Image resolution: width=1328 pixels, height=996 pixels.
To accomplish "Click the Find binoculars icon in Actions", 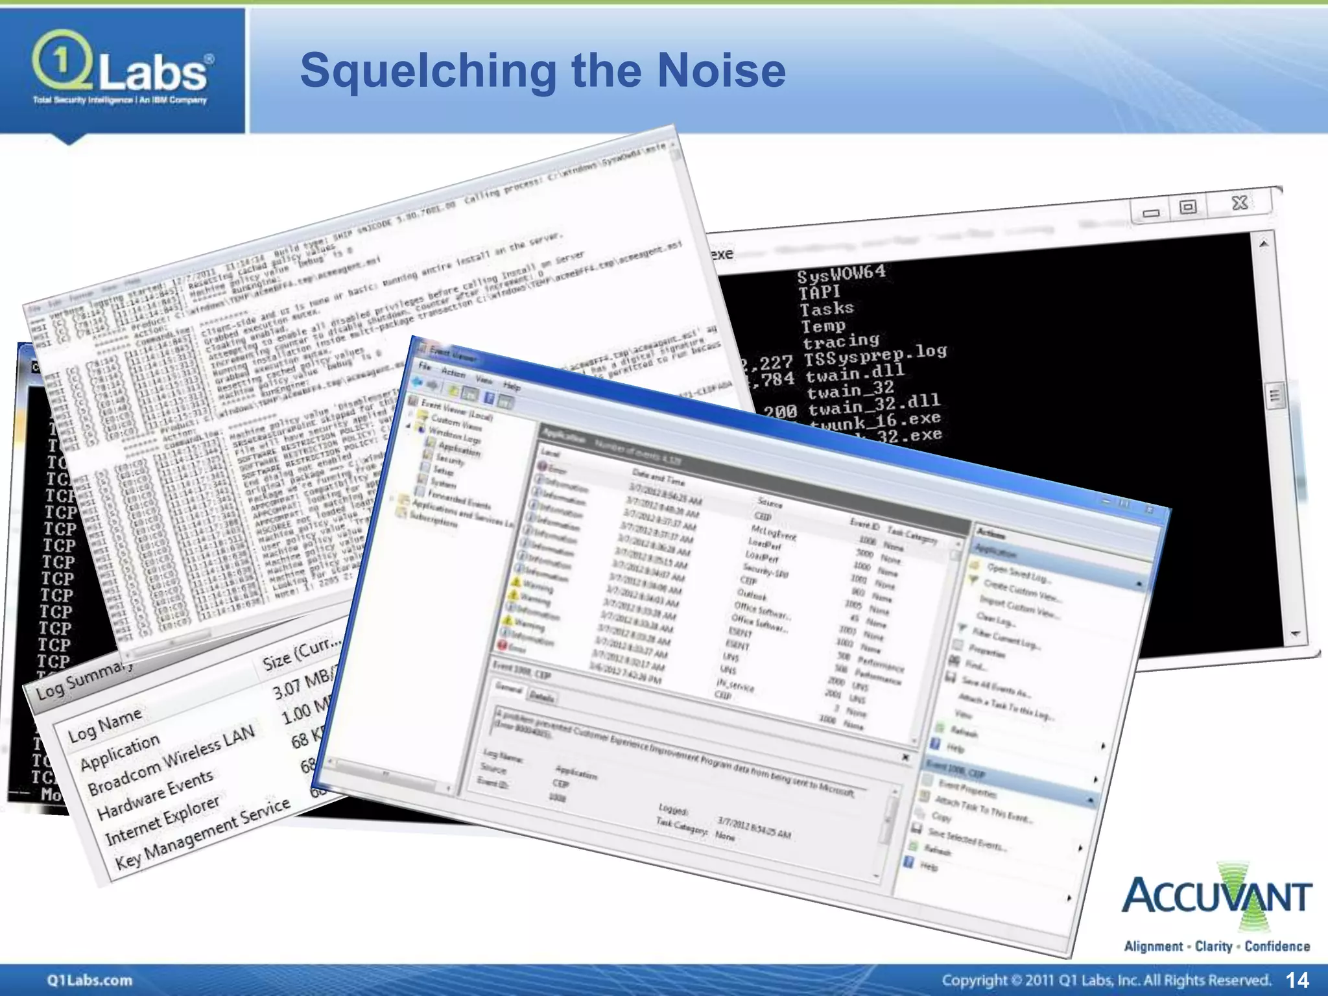I will (x=954, y=659).
